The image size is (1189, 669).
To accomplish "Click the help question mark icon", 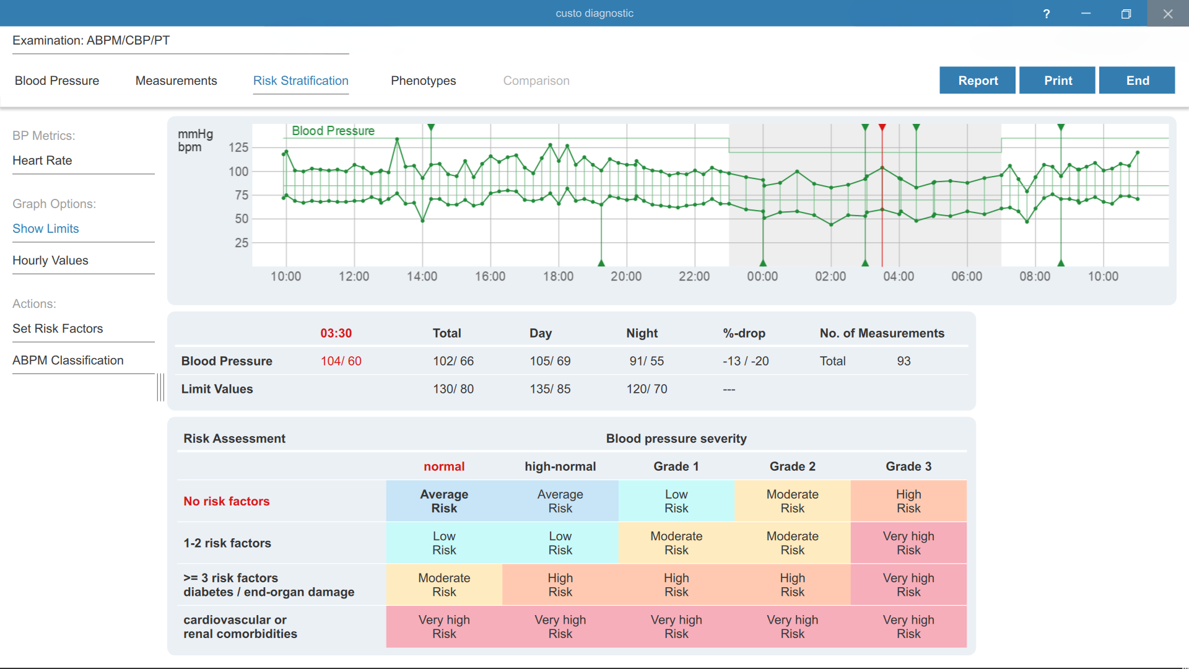I will (x=1047, y=14).
